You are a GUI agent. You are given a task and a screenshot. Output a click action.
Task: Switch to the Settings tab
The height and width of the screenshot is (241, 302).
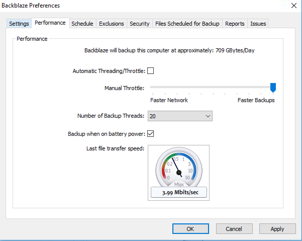[x=19, y=24]
